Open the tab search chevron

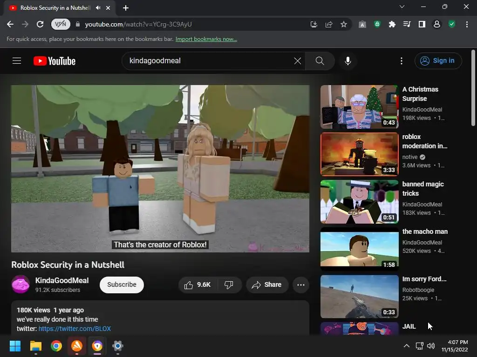(402, 7)
